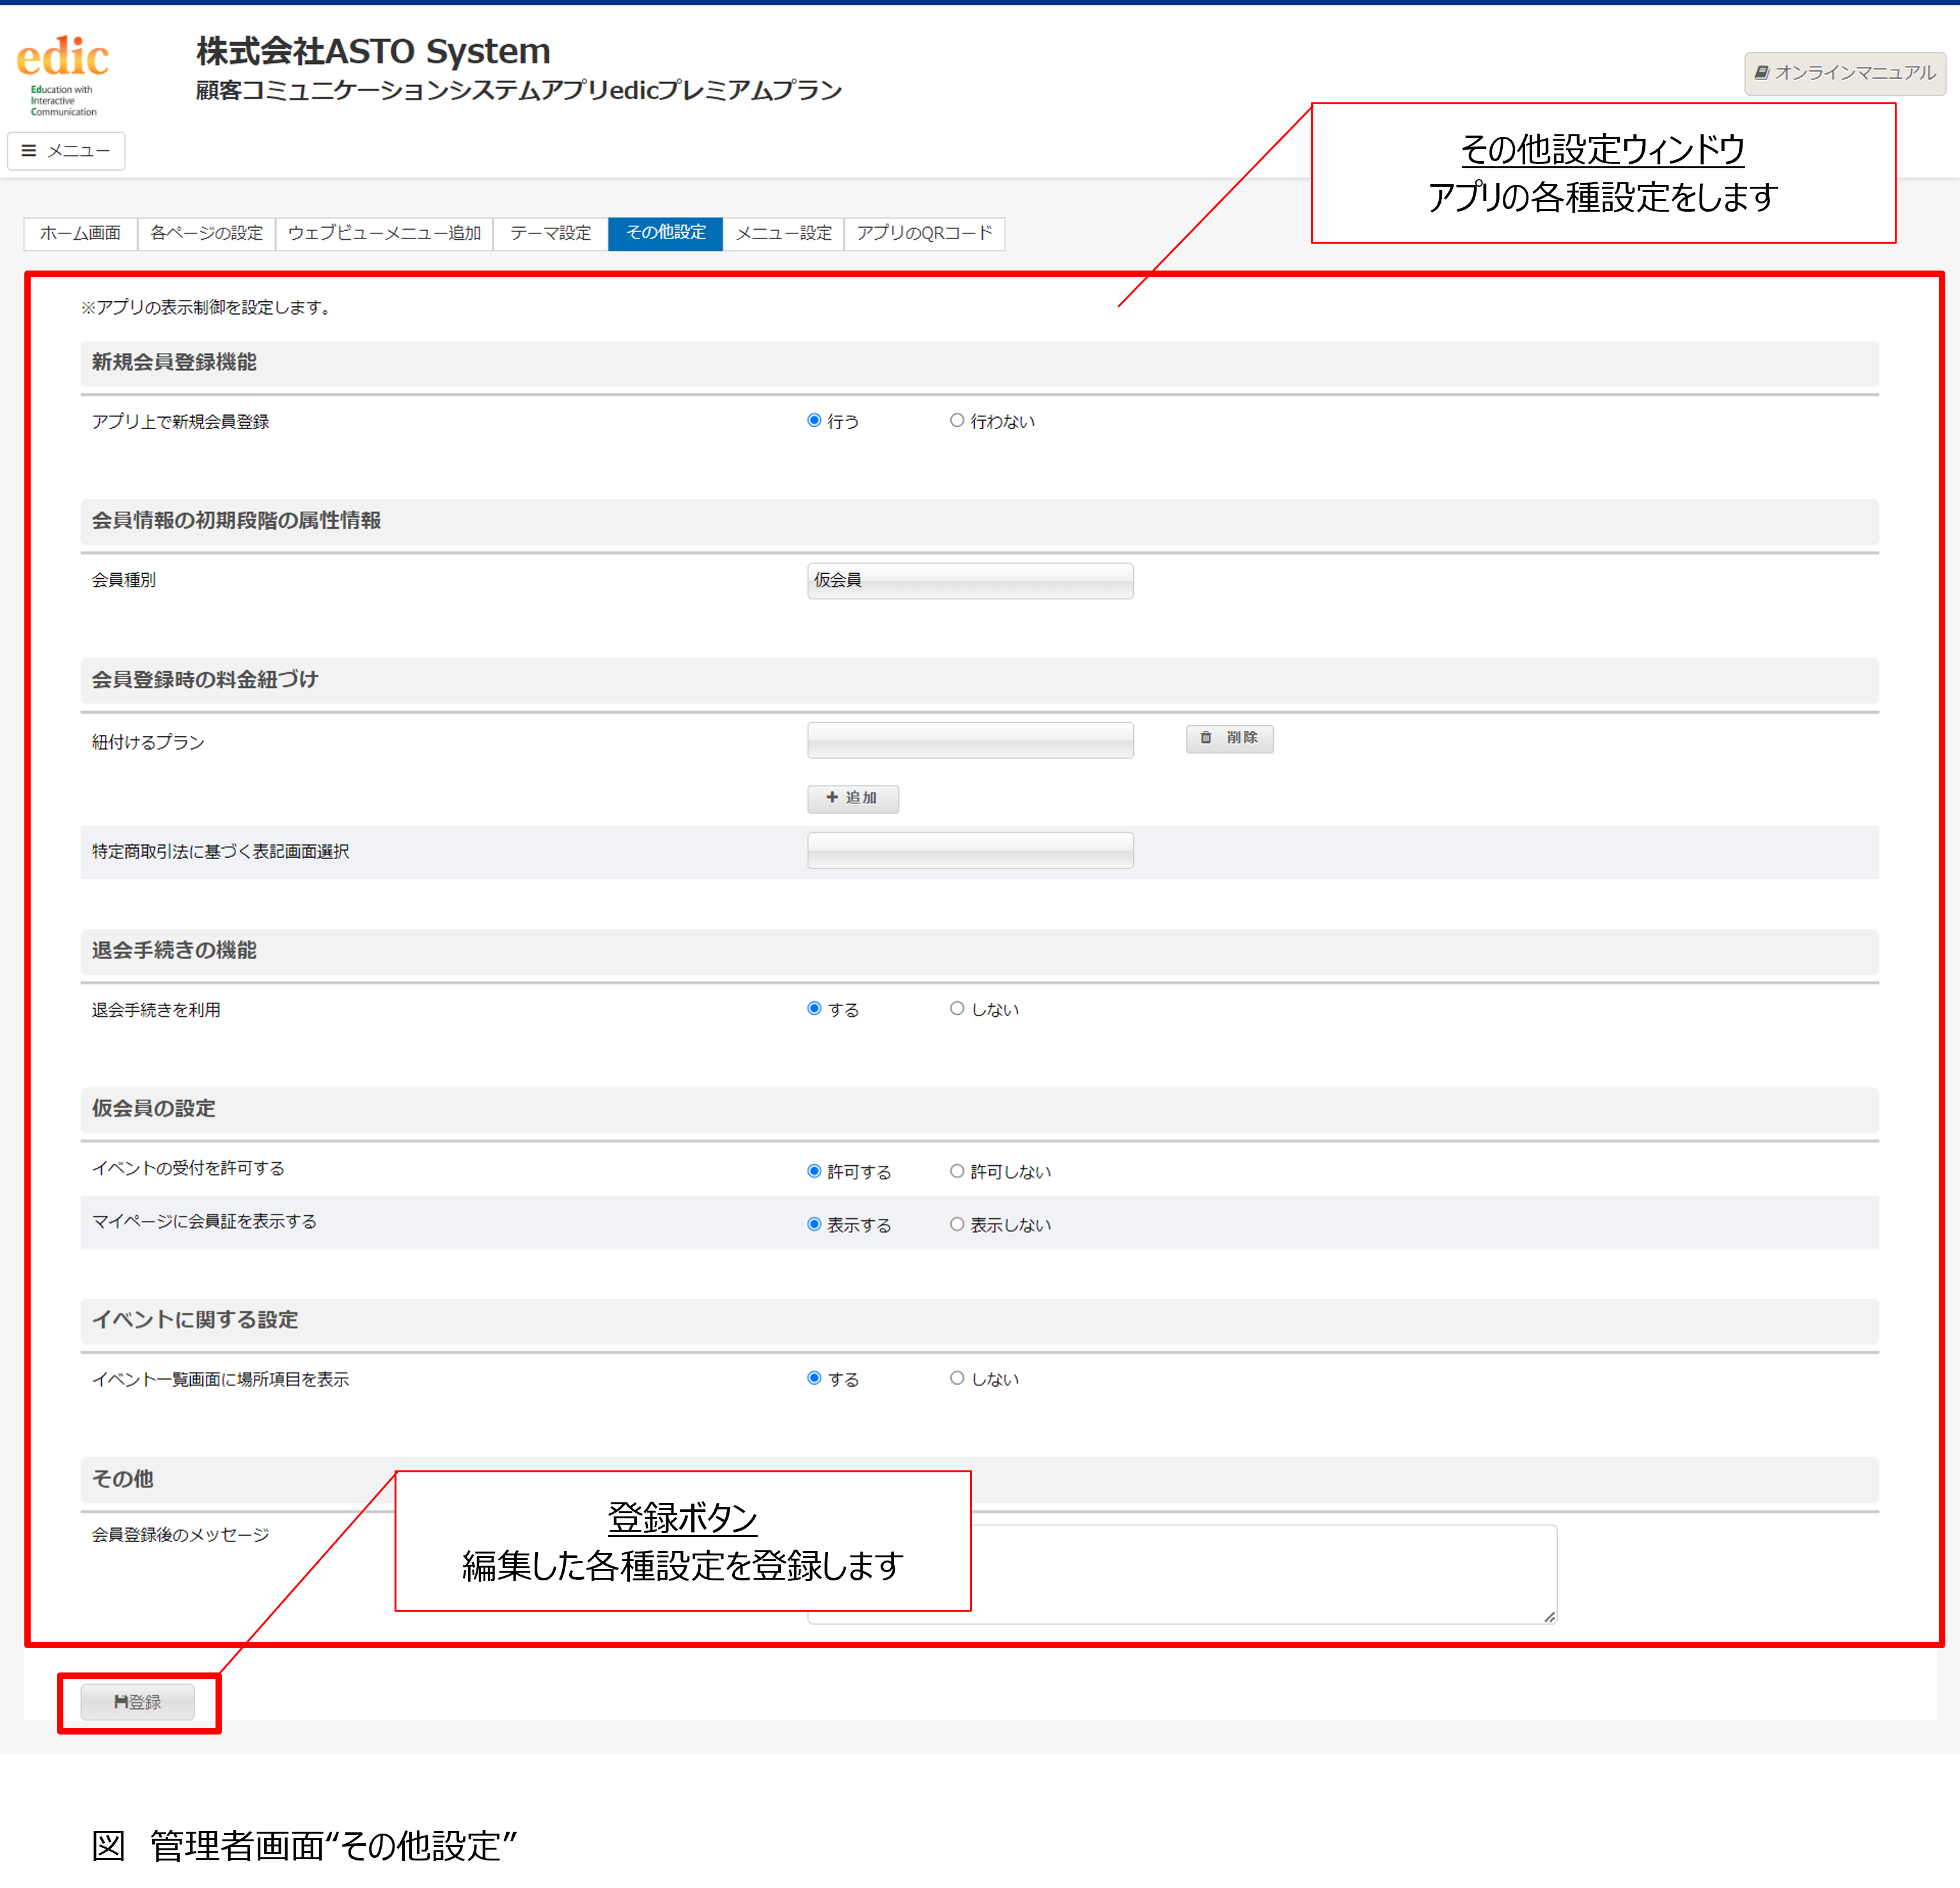Open the ウェブビューメニュー追加 tab

coord(384,233)
